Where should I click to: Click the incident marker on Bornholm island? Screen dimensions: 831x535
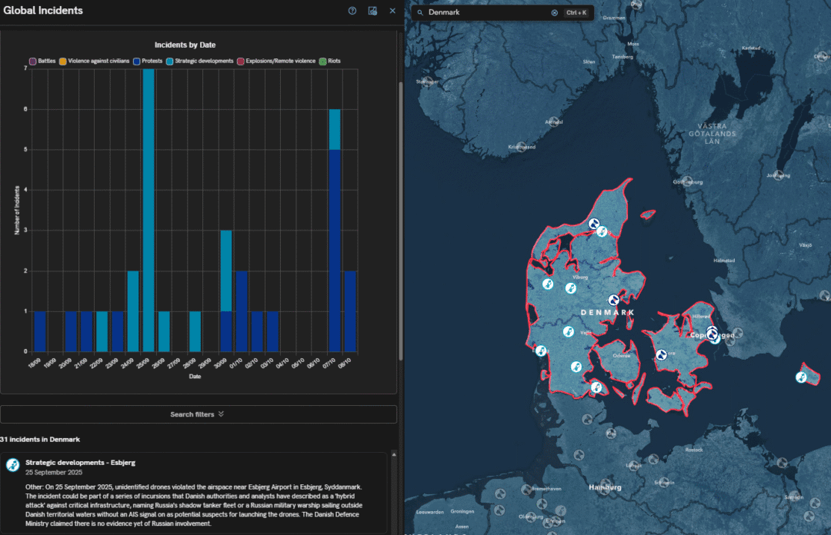[x=801, y=377]
